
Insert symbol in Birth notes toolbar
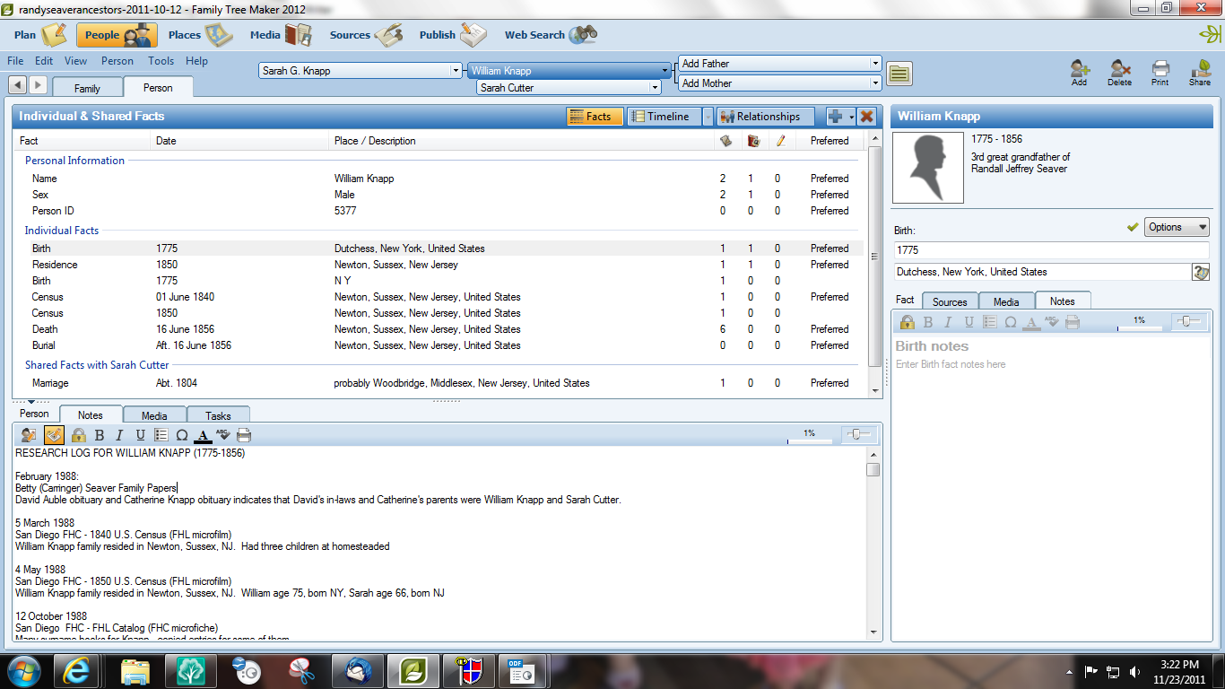pos(1011,322)
